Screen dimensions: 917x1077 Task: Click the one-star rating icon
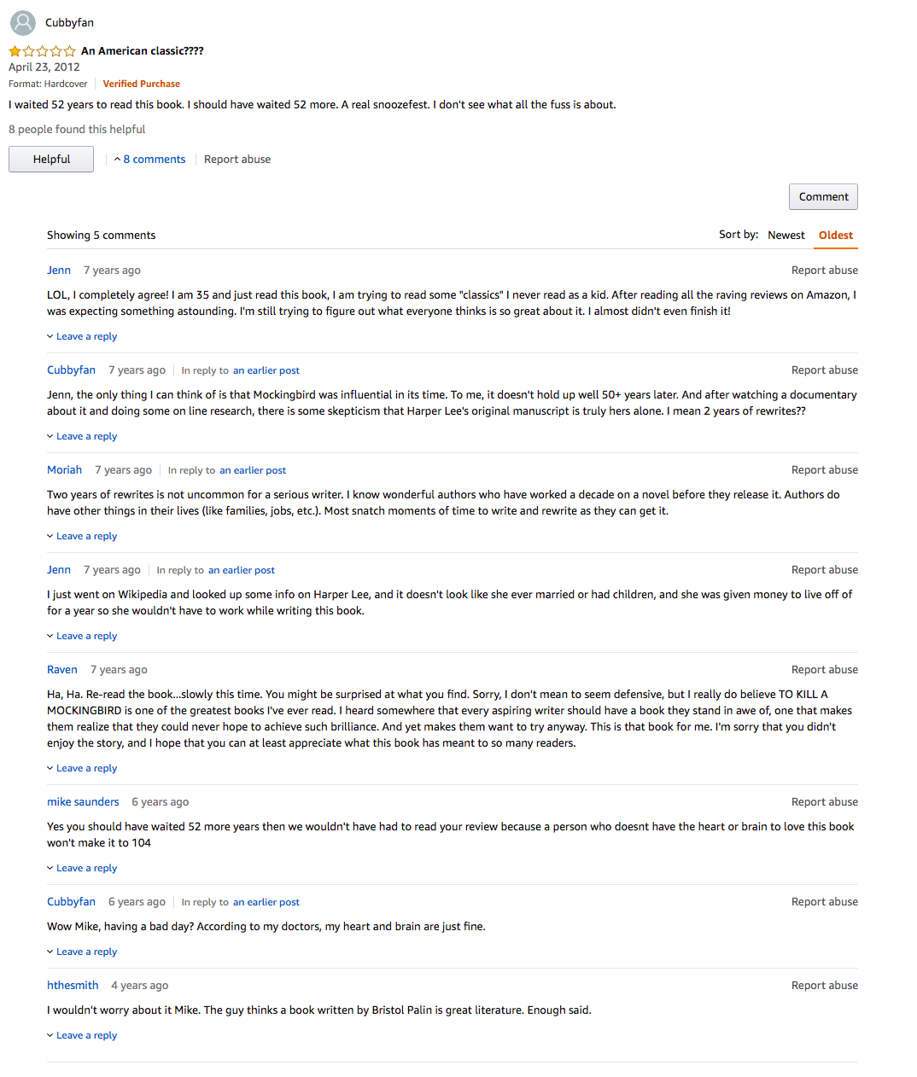(42, 51)
